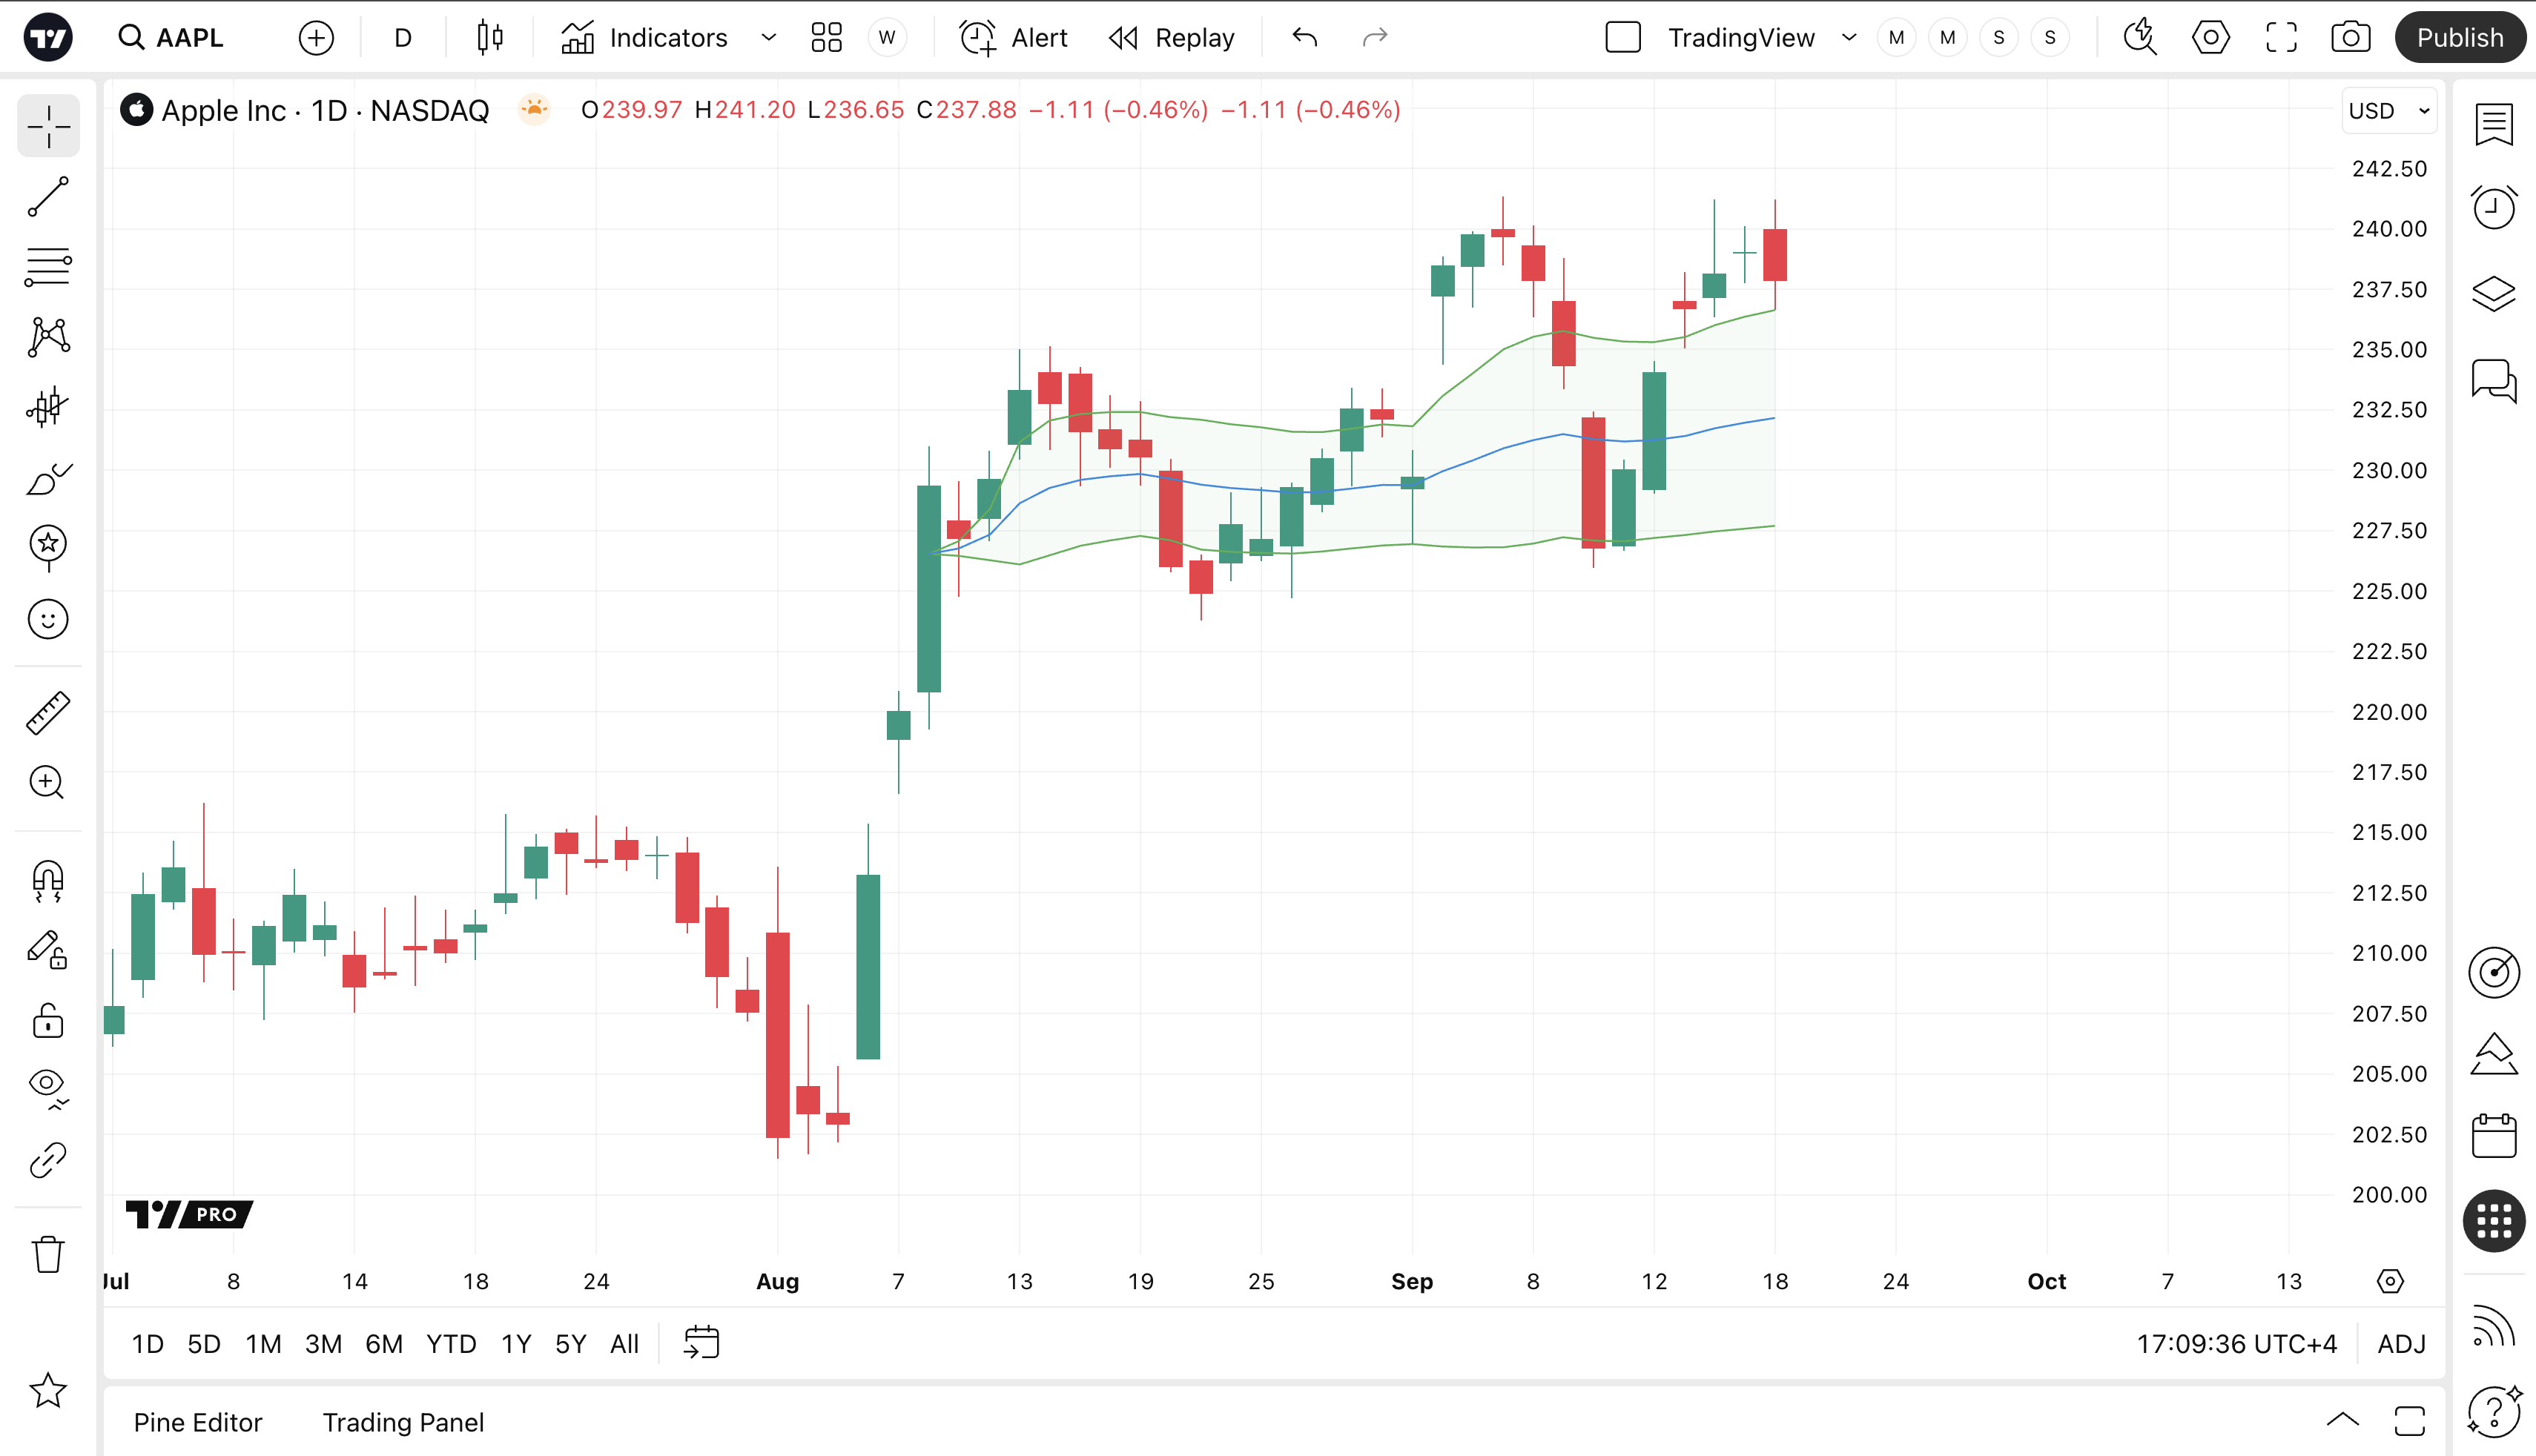Expand the TradingView layout name dropdown
The height and width of the screenshot is (1456, 2536).
point(1848,38)
